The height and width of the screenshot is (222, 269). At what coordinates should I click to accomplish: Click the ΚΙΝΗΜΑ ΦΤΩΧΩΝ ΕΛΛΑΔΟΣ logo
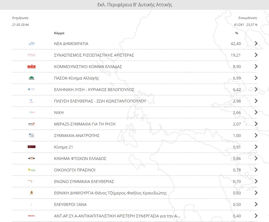(x=31, y=159)
